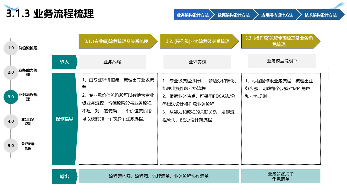The width and height of the screenshot is (347, 195).
Task: Click the 3.3 (操作级)流程步骤梳理及业务角色梳理 arrow
Action: pos(281,41)
